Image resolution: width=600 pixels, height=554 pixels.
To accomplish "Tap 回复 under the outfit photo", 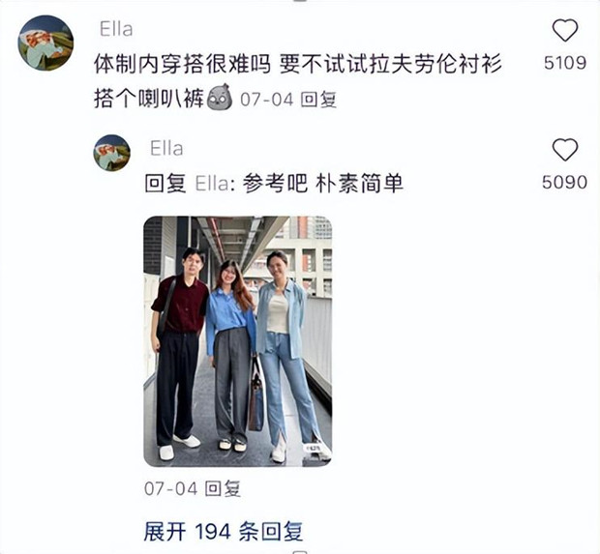I will [x=223, y=488].
